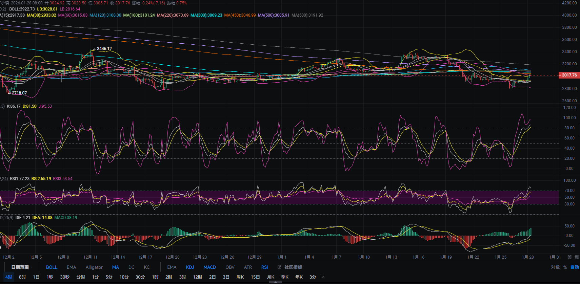
Task: Turn off the KDJ indicator
Action: point(190,267)
